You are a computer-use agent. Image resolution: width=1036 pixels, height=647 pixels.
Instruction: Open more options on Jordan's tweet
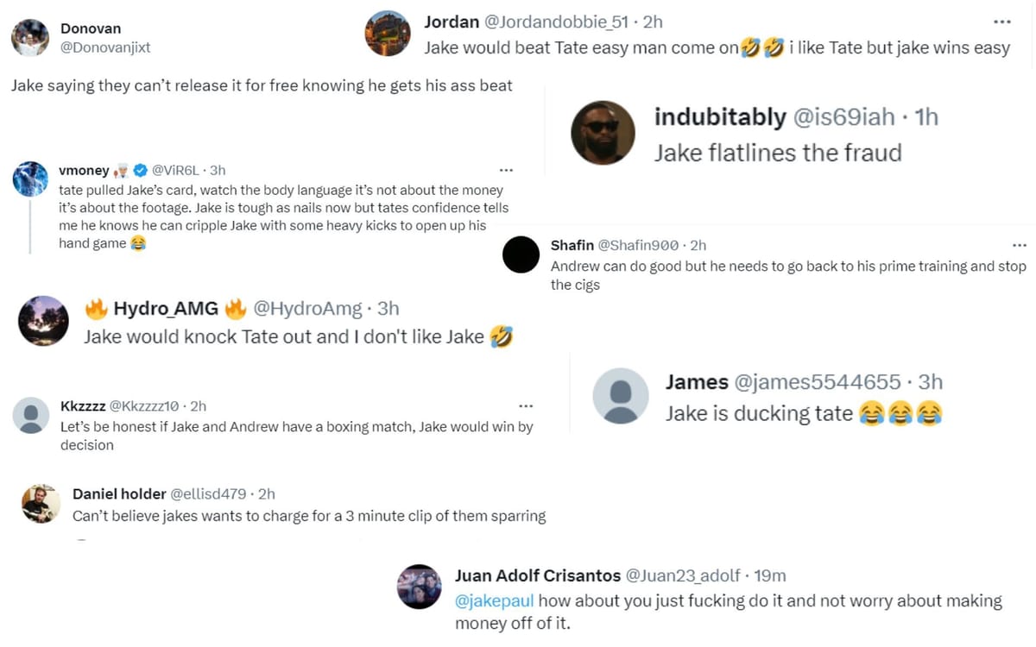(1001, 22)
